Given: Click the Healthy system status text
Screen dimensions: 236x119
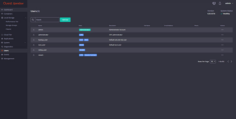Looking at the screenshot, I should [x=226, y=14].
